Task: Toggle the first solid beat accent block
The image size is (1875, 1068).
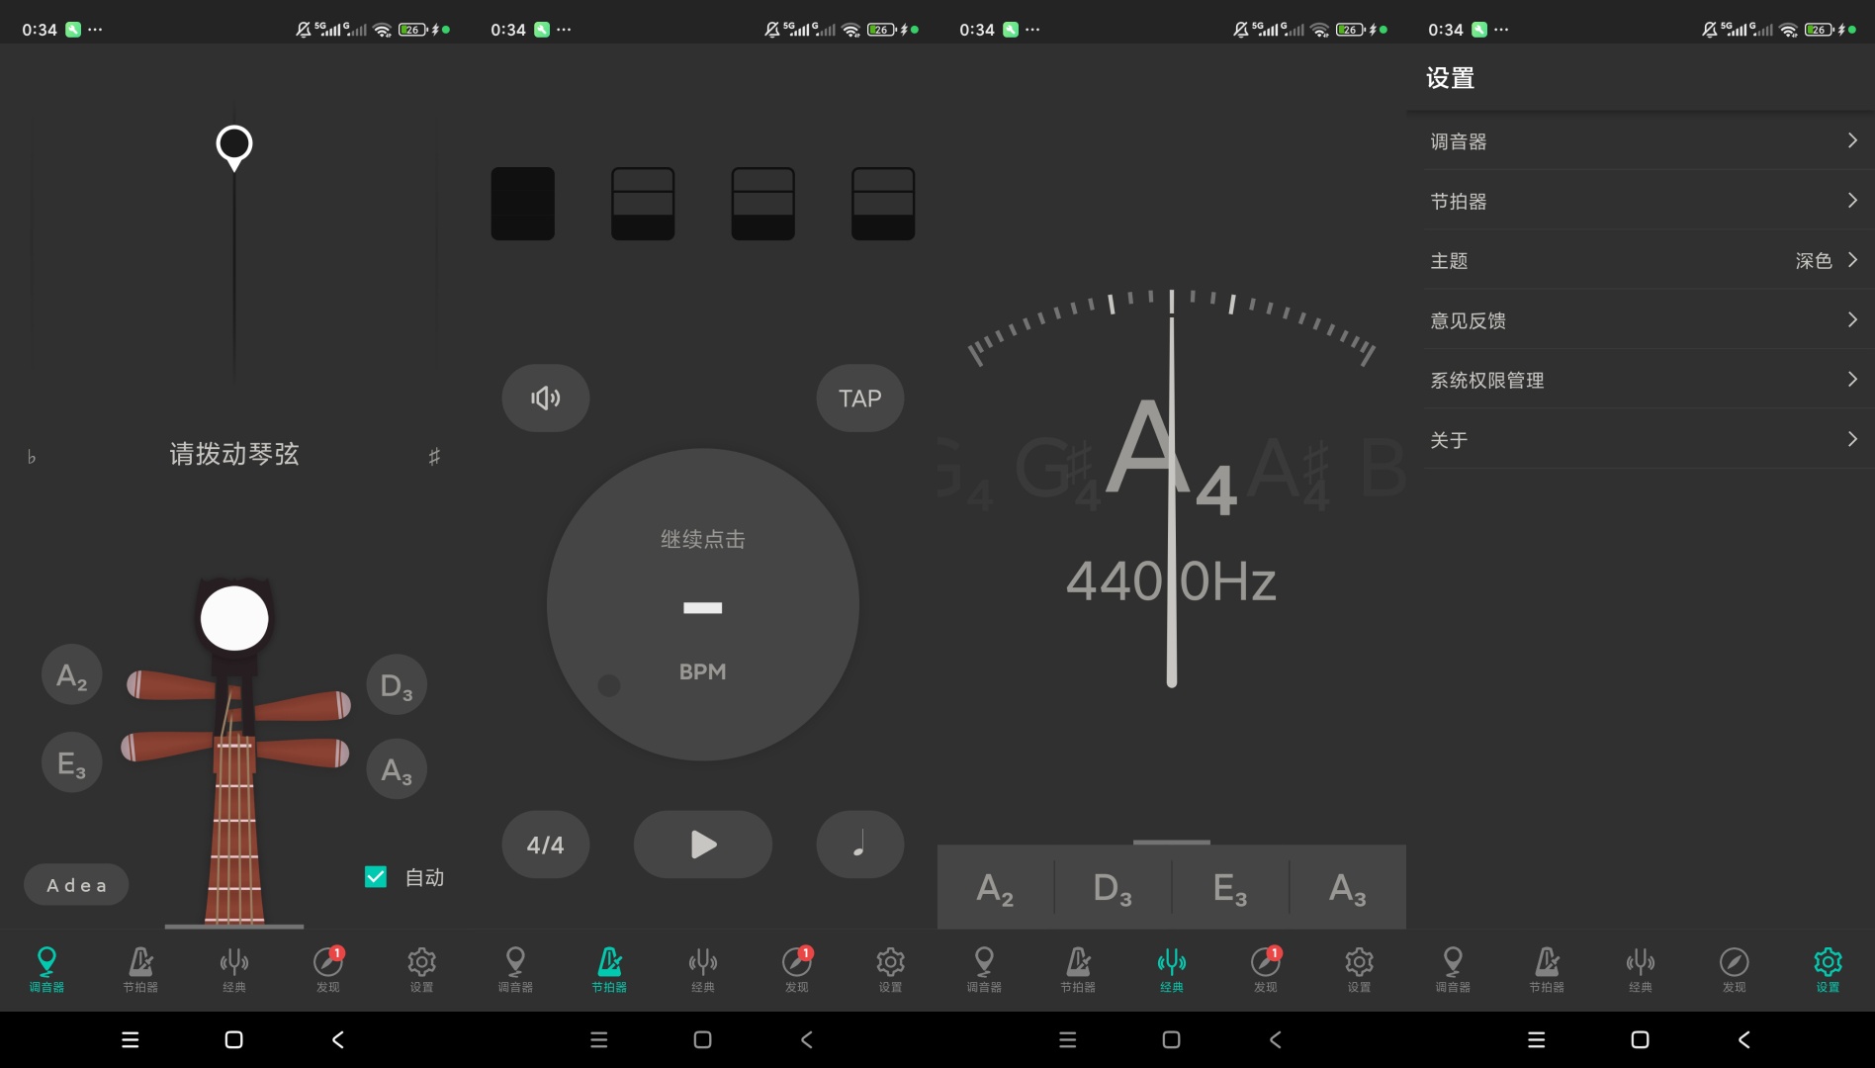Action: coord(522,204)
